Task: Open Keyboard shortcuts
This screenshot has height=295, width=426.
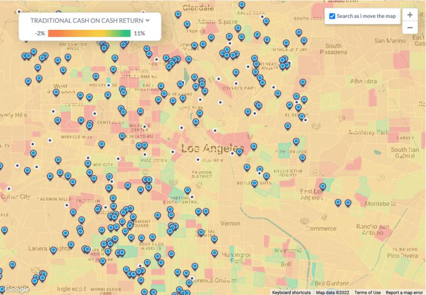Action: point(291,292)
